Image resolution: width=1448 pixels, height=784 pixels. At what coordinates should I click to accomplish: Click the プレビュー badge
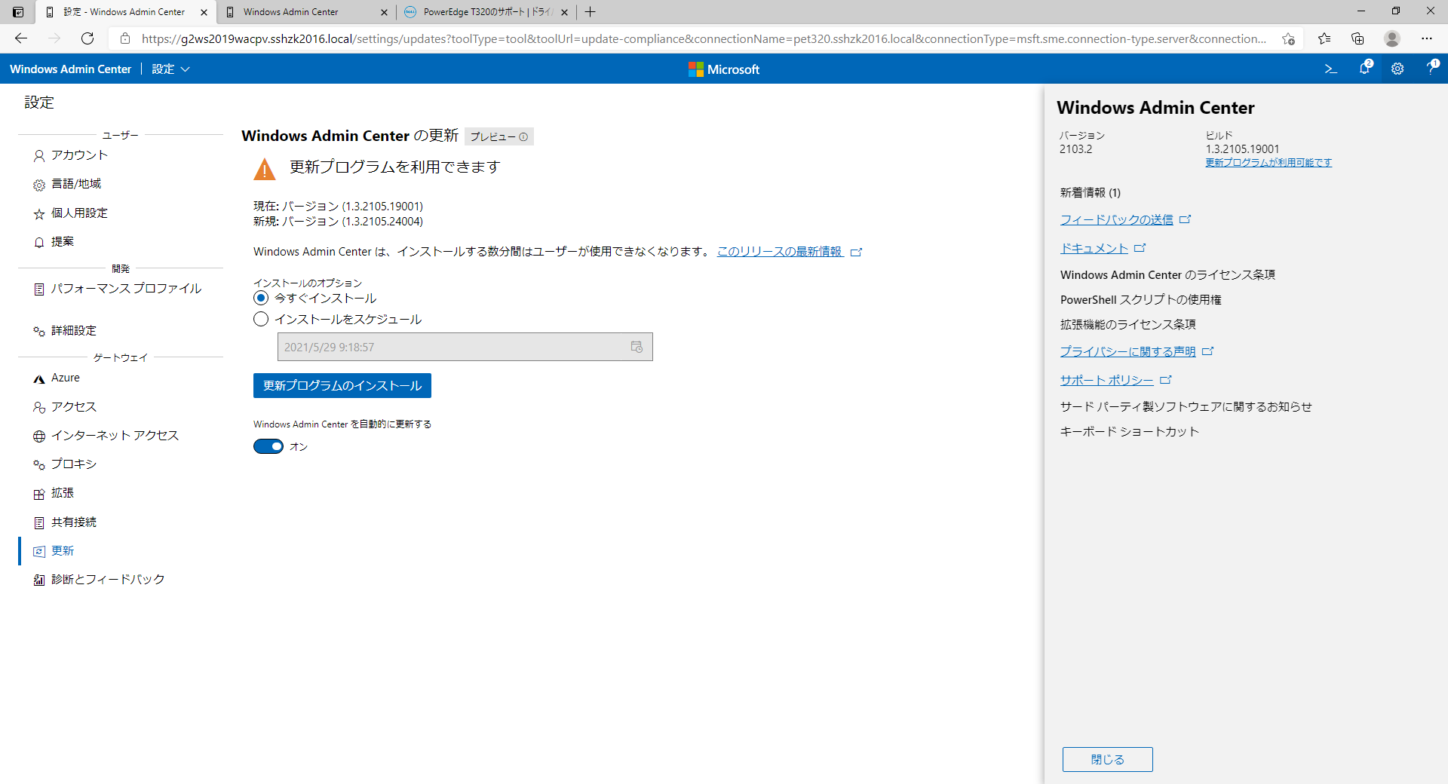(x=499, y=137)
